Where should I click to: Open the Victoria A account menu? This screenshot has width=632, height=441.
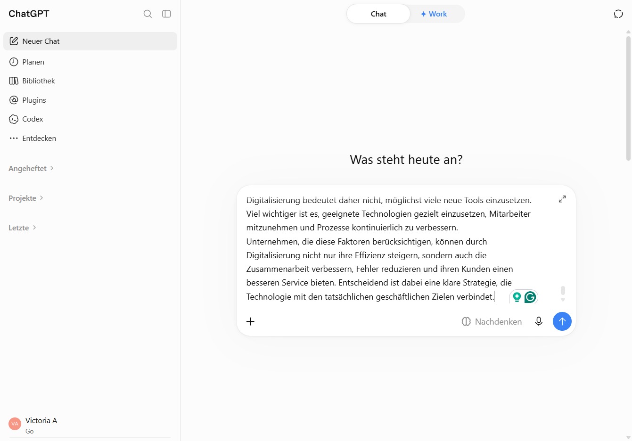[x=90, y=425]
